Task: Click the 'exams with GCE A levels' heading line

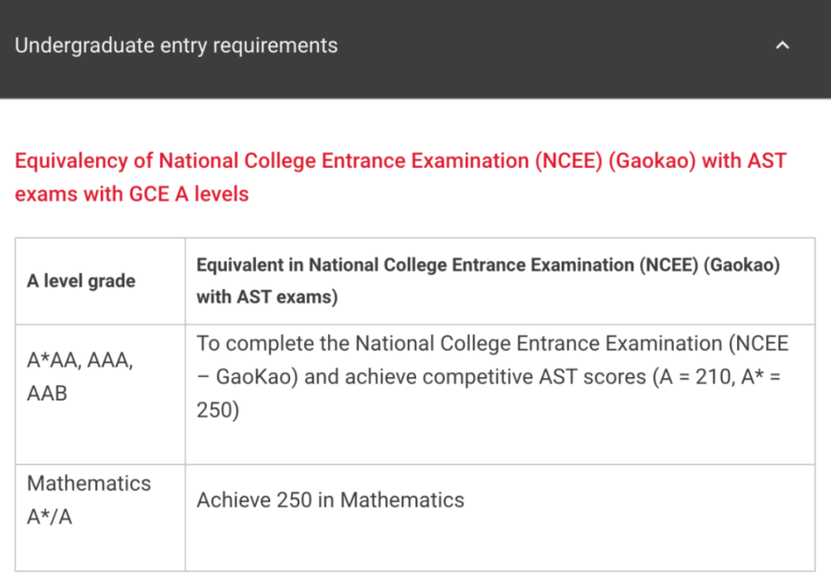Action: 132,194
